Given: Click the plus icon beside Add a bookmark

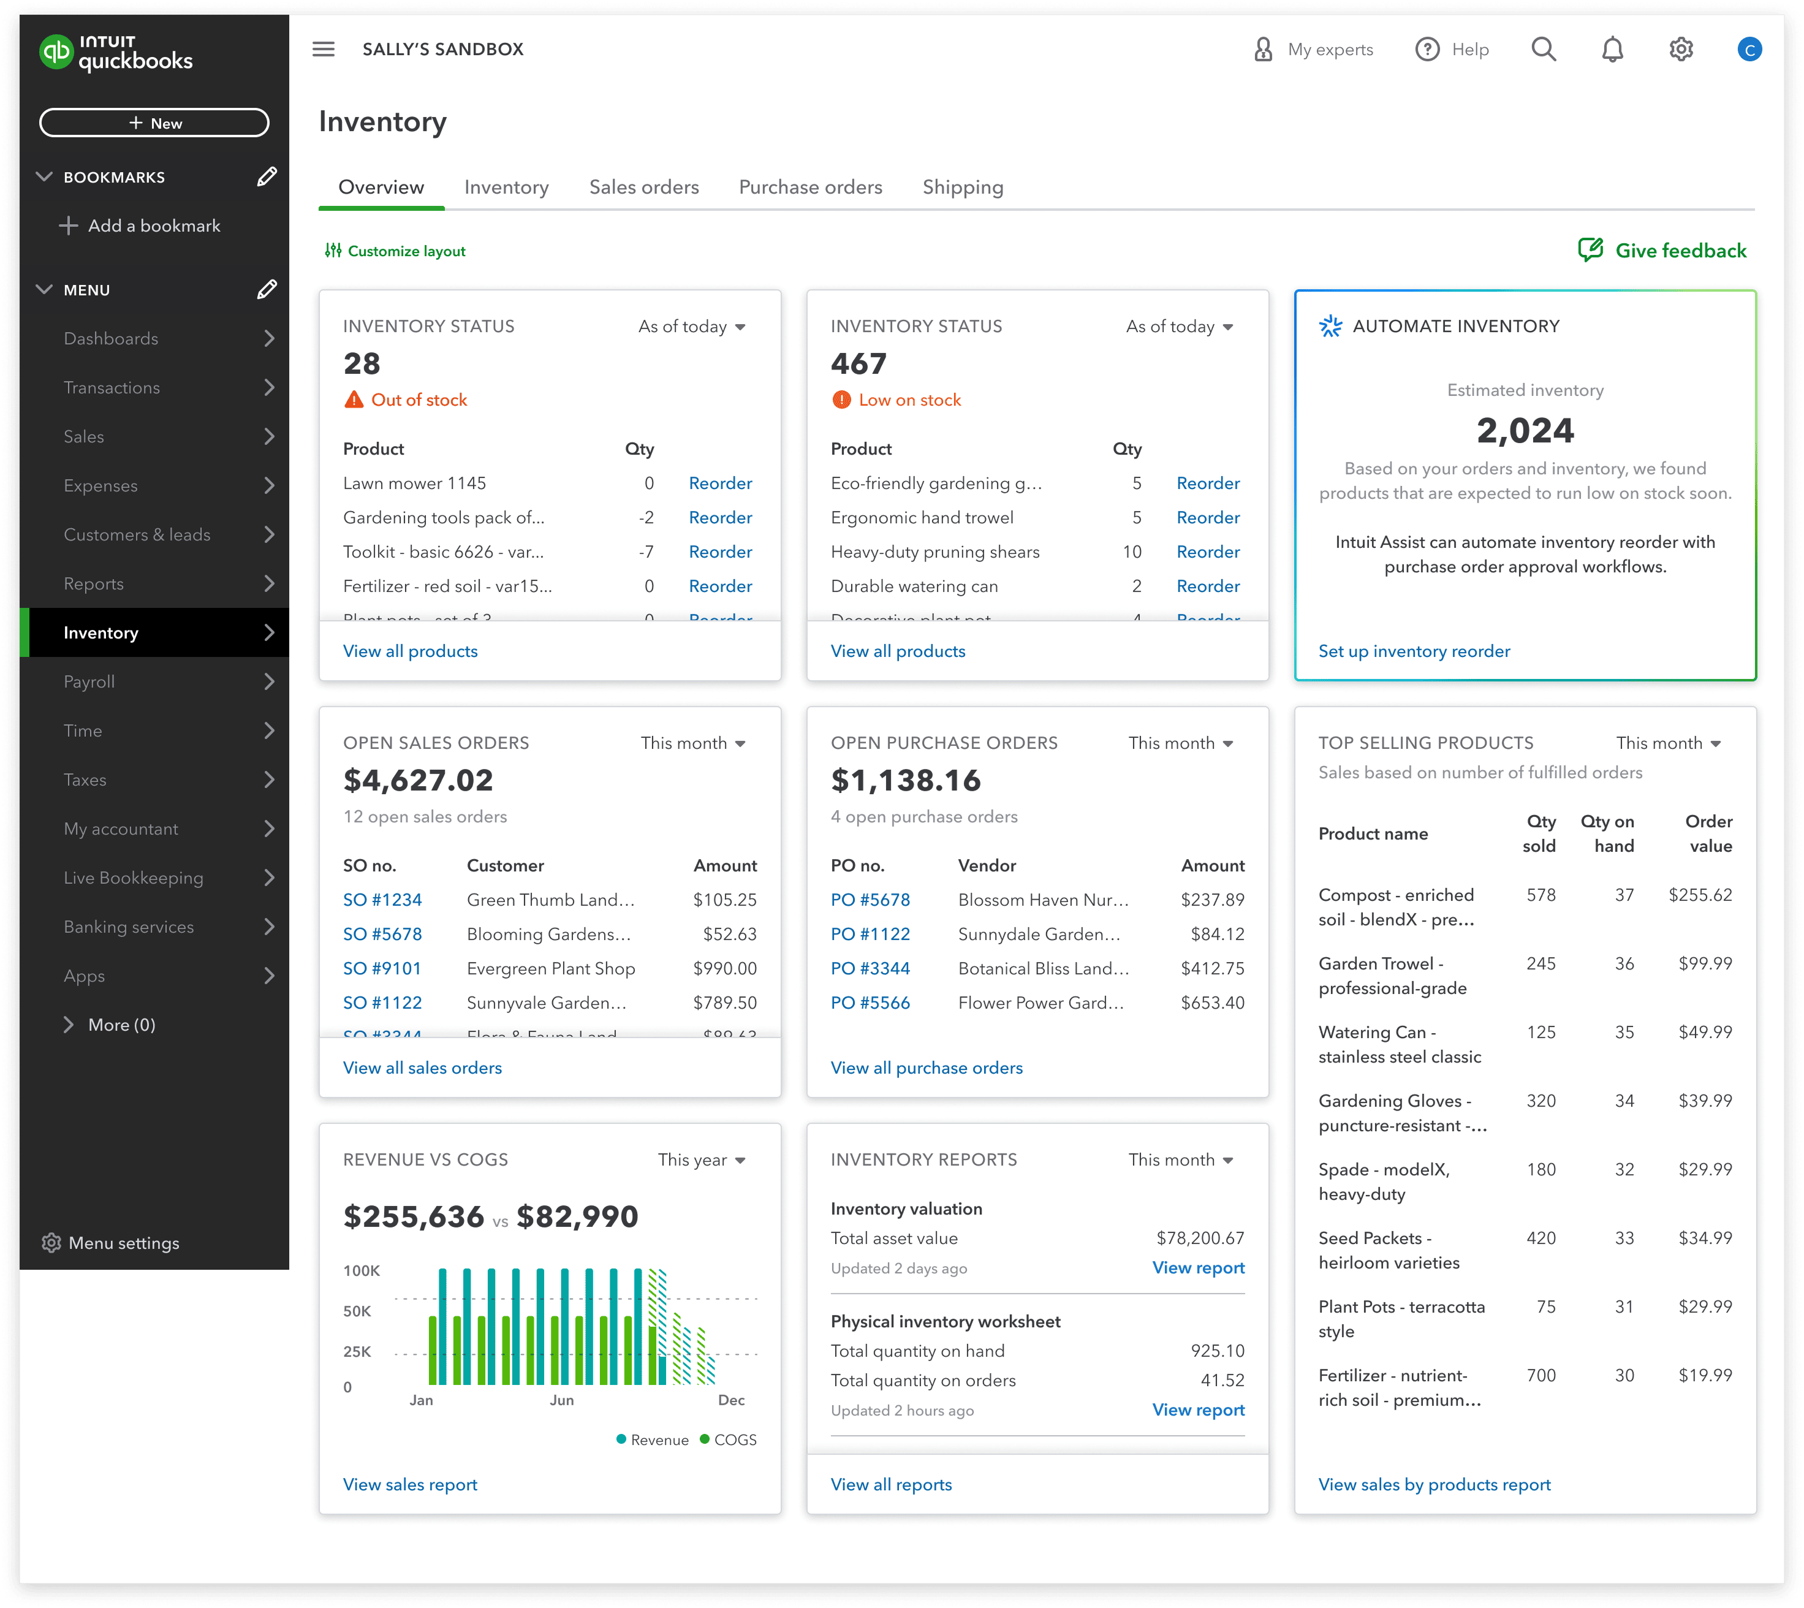Looking at the screenshot, I should 68,226.
